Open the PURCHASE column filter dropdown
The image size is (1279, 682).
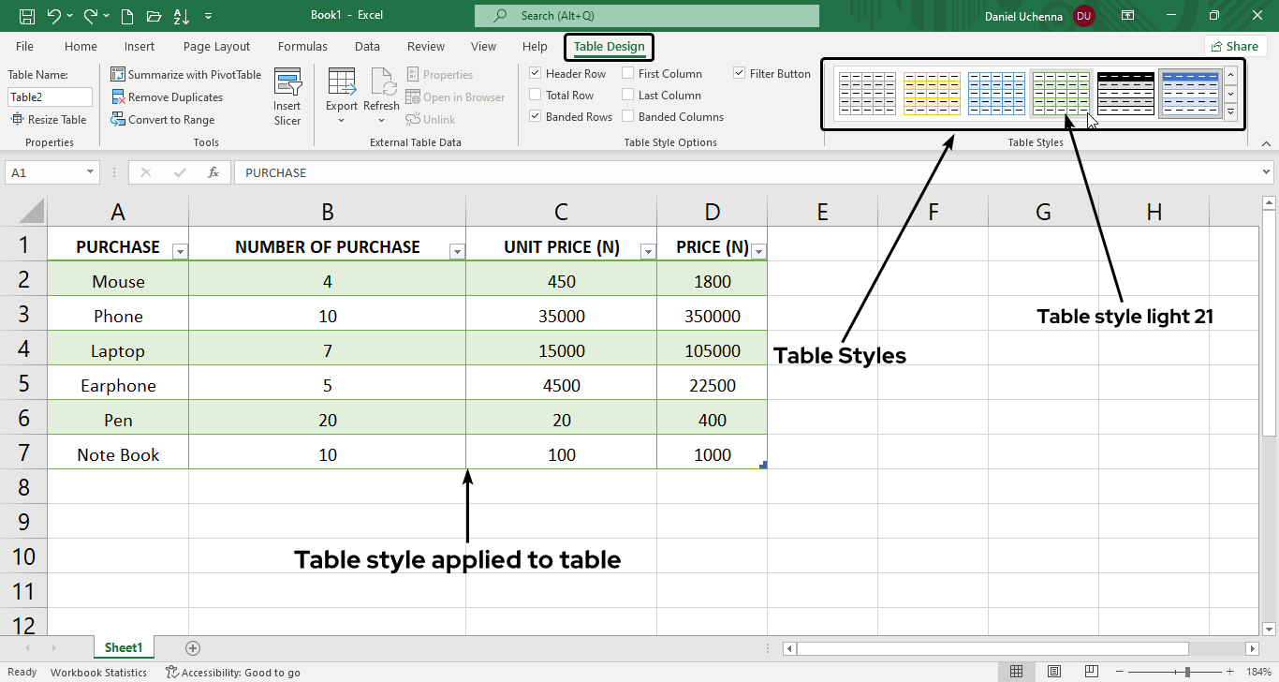coord(179,251)
